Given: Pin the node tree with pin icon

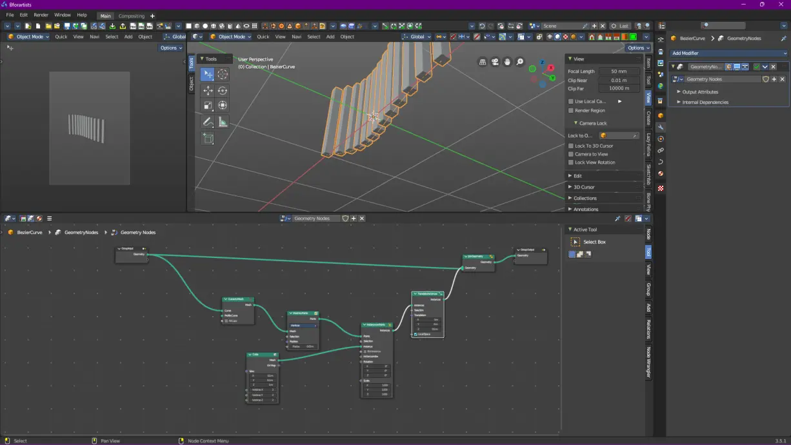Looking at the screenshot, I should point(617,219).
